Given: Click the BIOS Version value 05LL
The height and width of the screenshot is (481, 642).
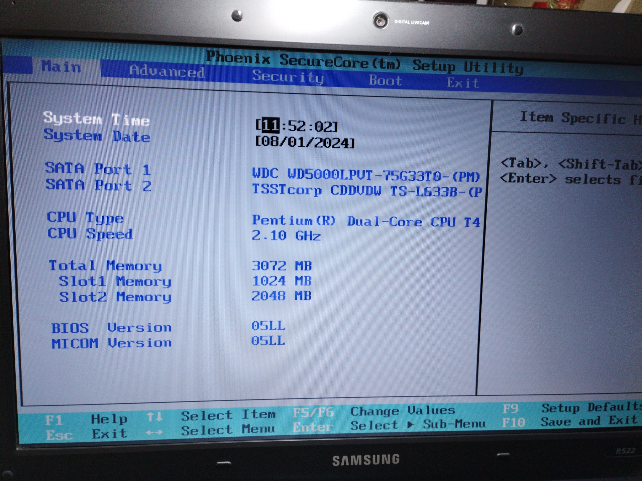Looking at the screenshot, I should (x=268, y=326).
